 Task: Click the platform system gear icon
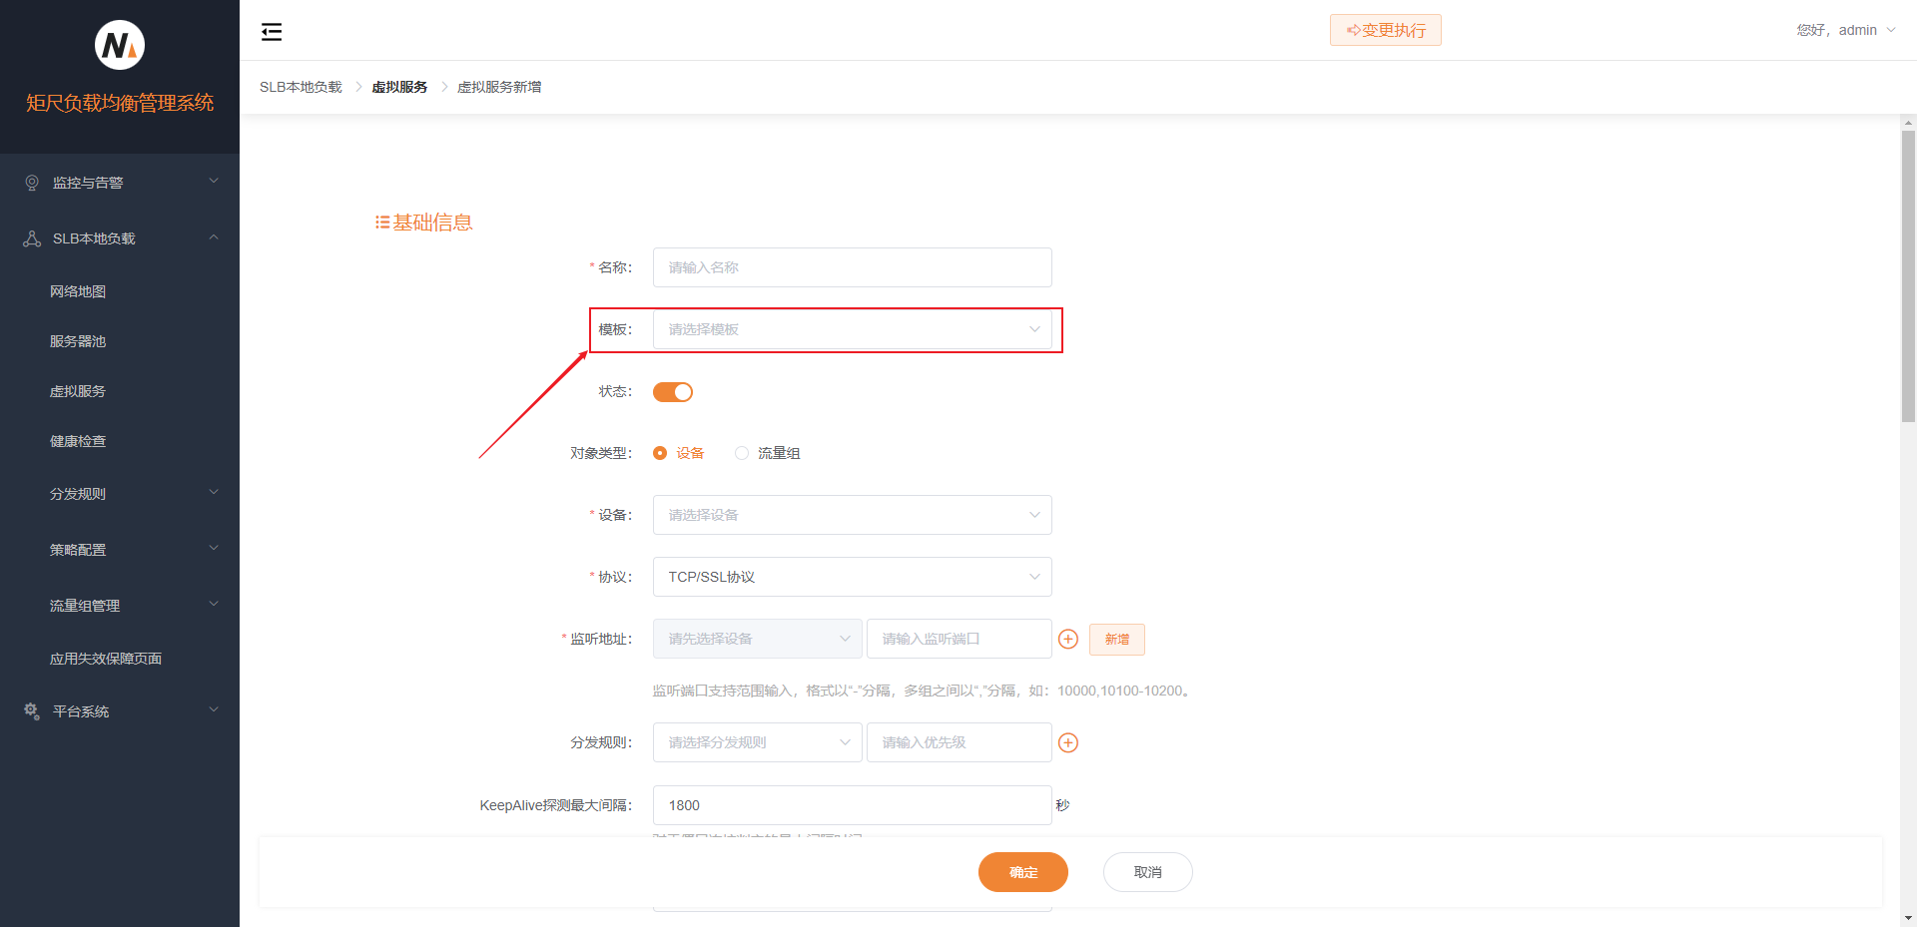[32, 711]
